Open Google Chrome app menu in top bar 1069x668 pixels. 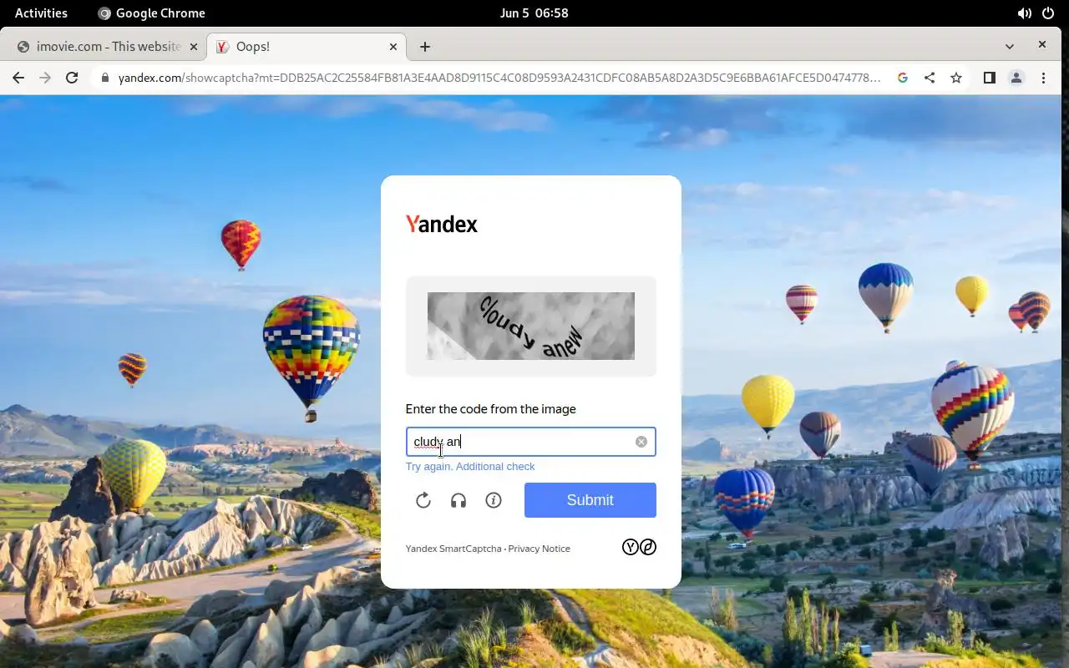(x=151, y=13)
